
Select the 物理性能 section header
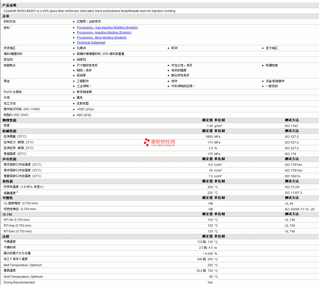pos(9,120)
